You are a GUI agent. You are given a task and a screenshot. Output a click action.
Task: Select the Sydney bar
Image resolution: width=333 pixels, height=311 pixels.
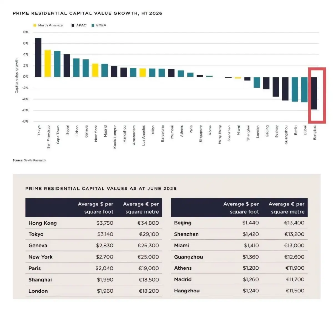pos(276,87)
